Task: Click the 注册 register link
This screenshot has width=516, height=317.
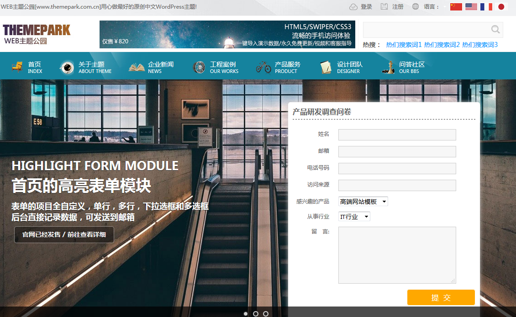Action: [x=397, y=7]
